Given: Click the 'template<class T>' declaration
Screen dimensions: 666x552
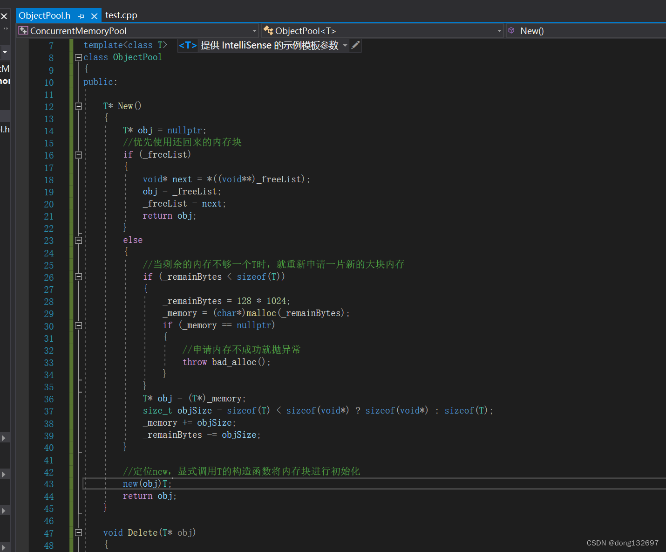Looking at the screenshot, I should pyautogui.click(x=125, y=45).
